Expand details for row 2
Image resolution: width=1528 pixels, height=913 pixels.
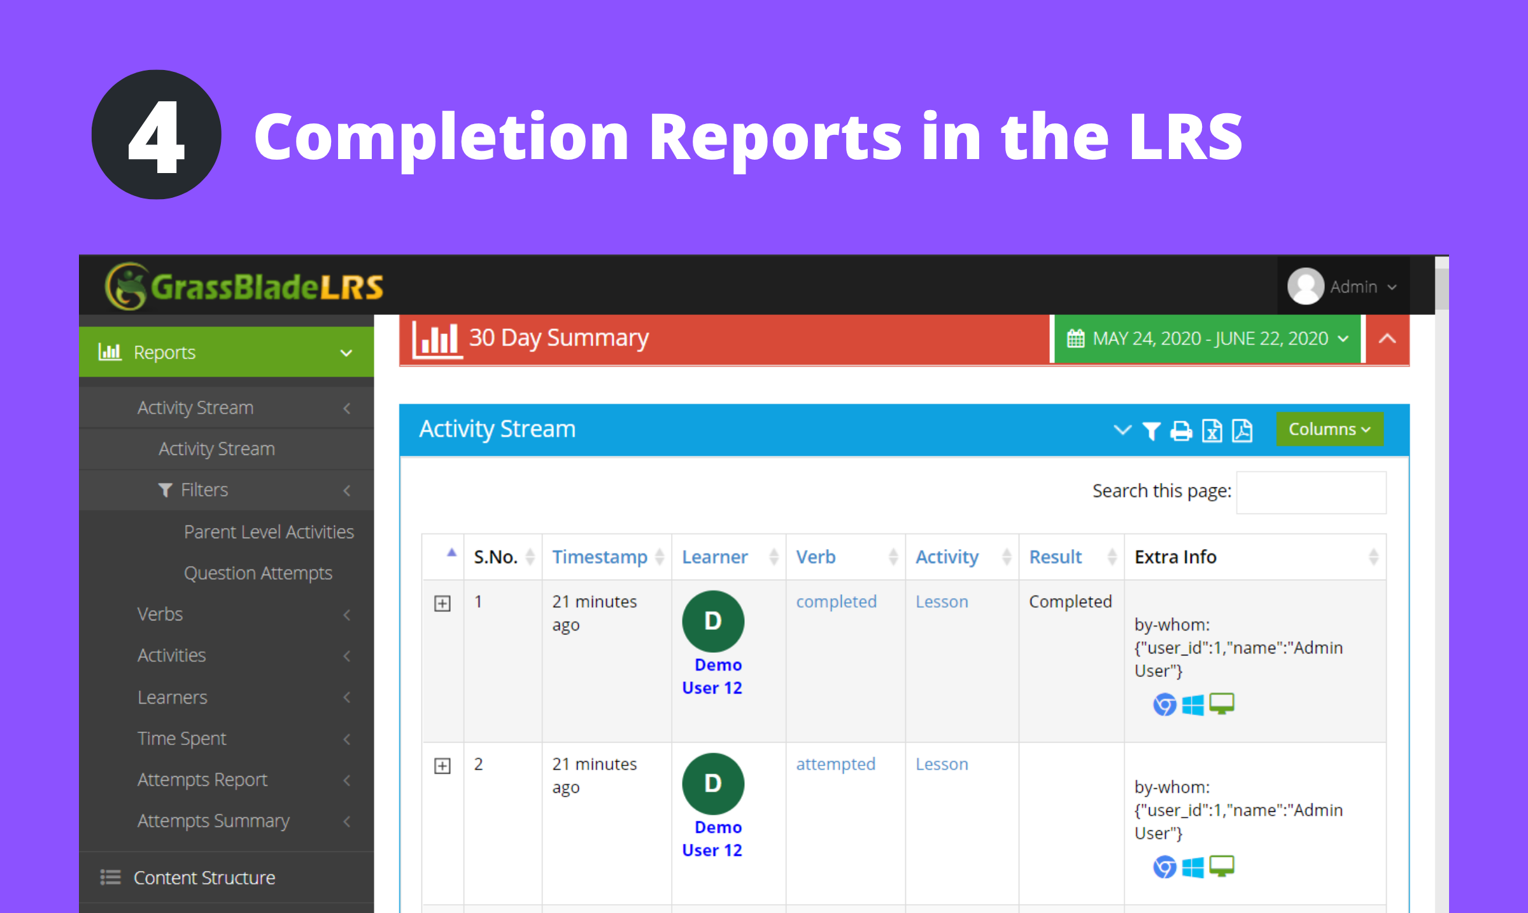[442, 766]
